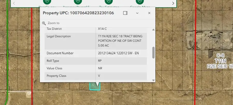Viewport: 233px width, 105px height.
Task: Show next links with right arrow
Action: pyautogui.click(x=173, y=3)
